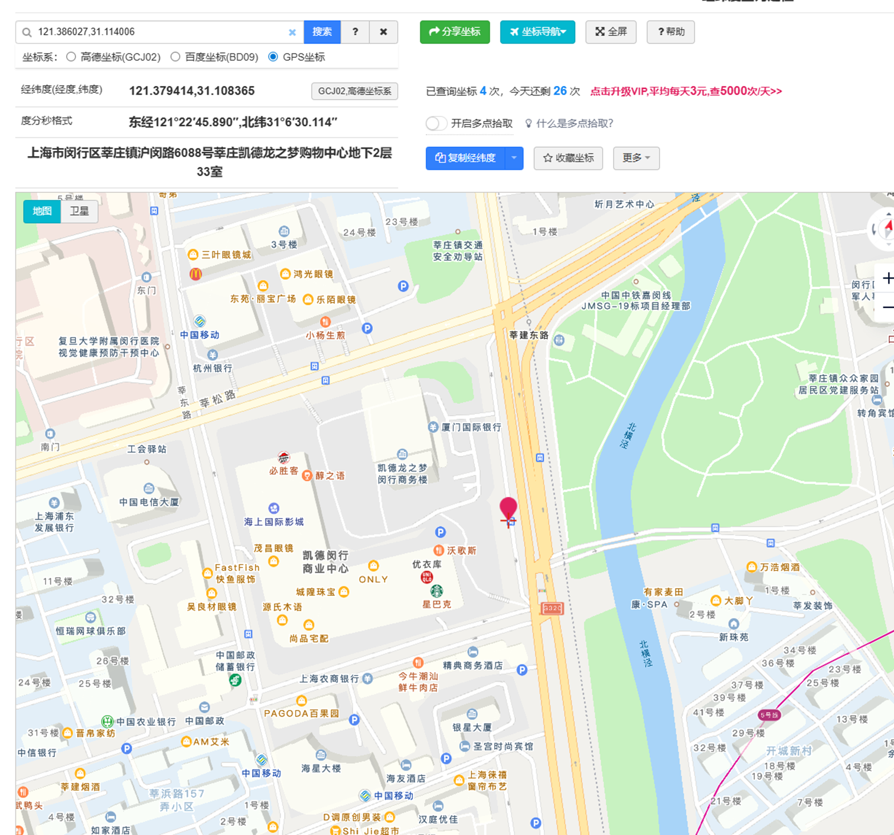Click the Starbucks icon on the map

[x=436, y=591]
